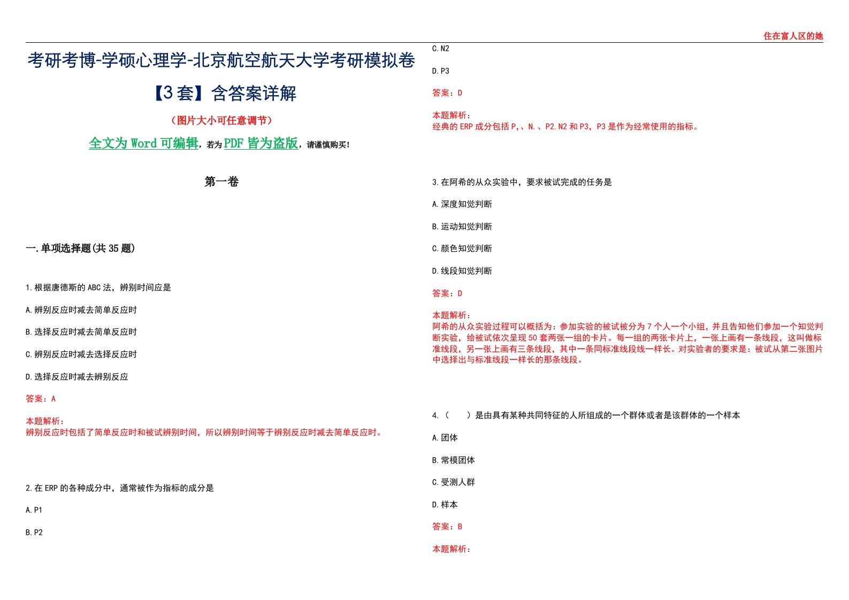
Task: Click the 本题解析 label under question 1
Action: point(45,421)
